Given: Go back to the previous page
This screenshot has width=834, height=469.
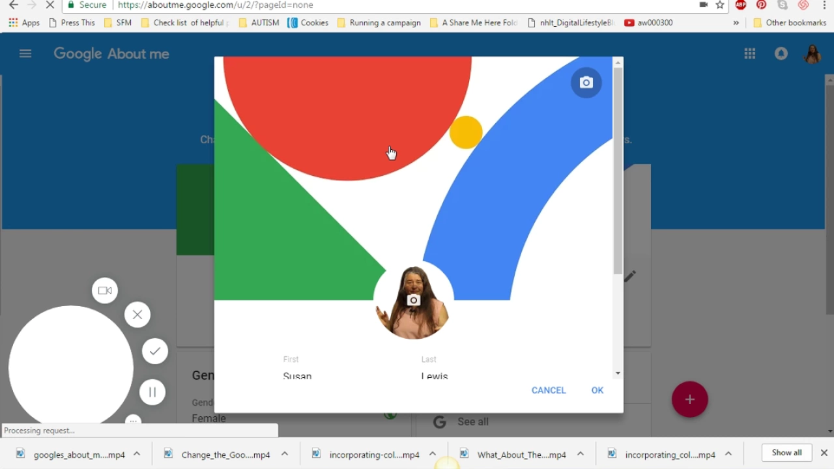Looking at the screenshot, I should [14, 5].
